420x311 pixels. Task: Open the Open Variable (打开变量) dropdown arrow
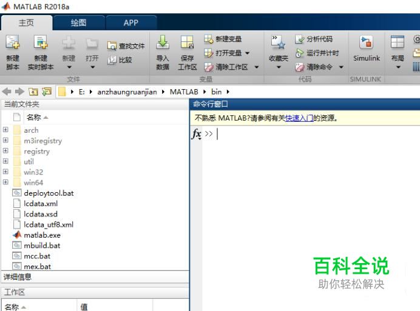(247, 53)
